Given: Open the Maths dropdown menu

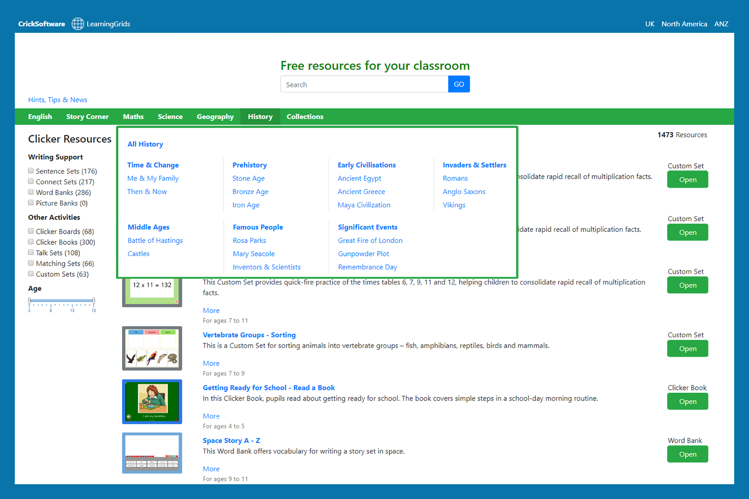Looking at the screenshot, I should pyautogui.click(x=133, y=117).
